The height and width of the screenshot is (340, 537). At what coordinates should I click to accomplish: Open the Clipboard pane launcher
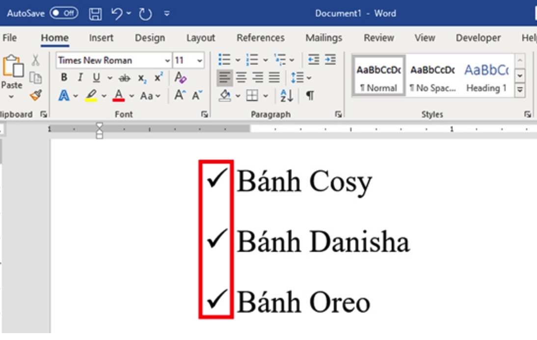(x=44, y=115)
